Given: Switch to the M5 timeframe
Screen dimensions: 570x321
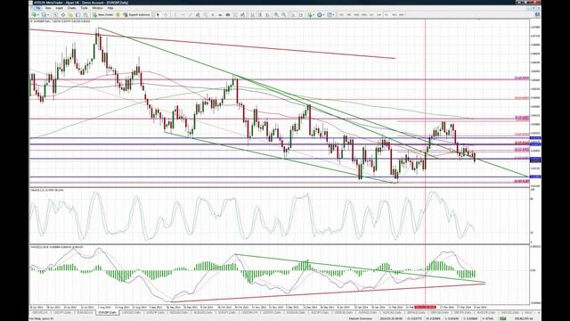Looking at the screenshot, I should click(x=349, y=15).
